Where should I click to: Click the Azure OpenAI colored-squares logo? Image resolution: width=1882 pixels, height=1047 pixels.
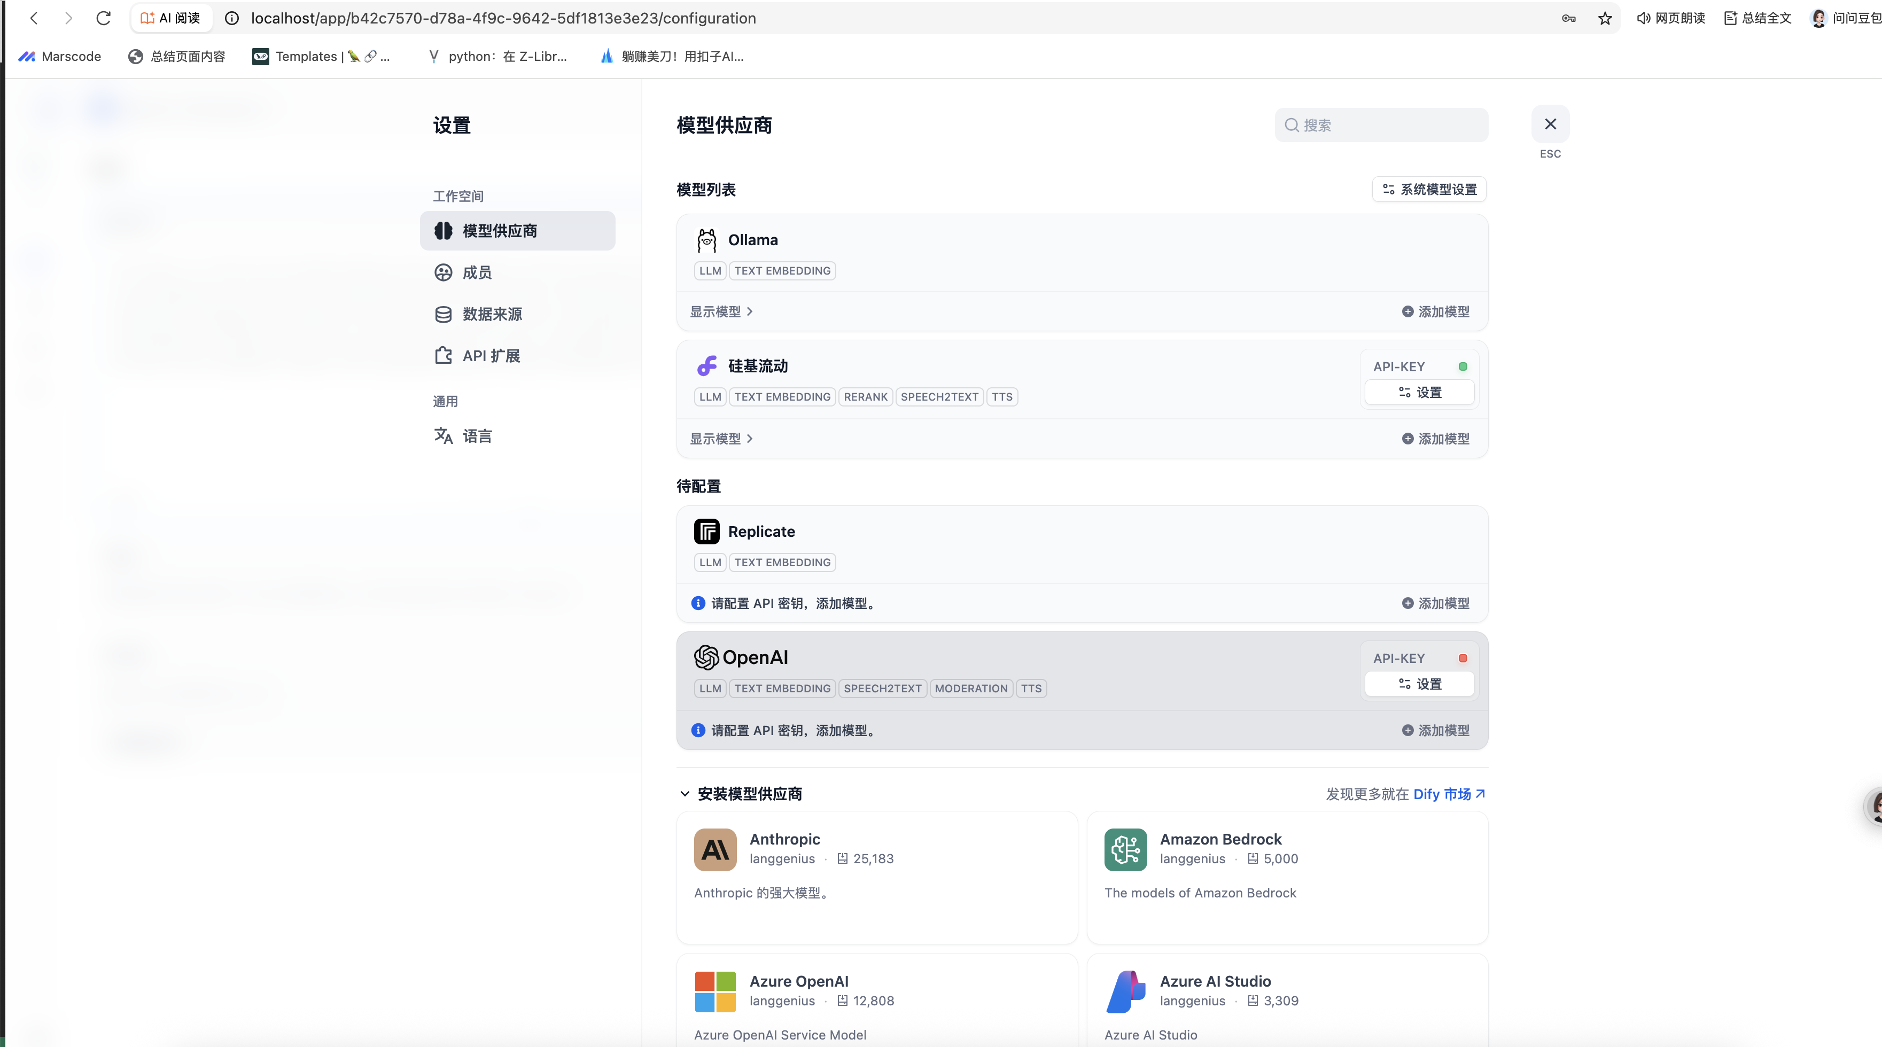coord(714,991)
